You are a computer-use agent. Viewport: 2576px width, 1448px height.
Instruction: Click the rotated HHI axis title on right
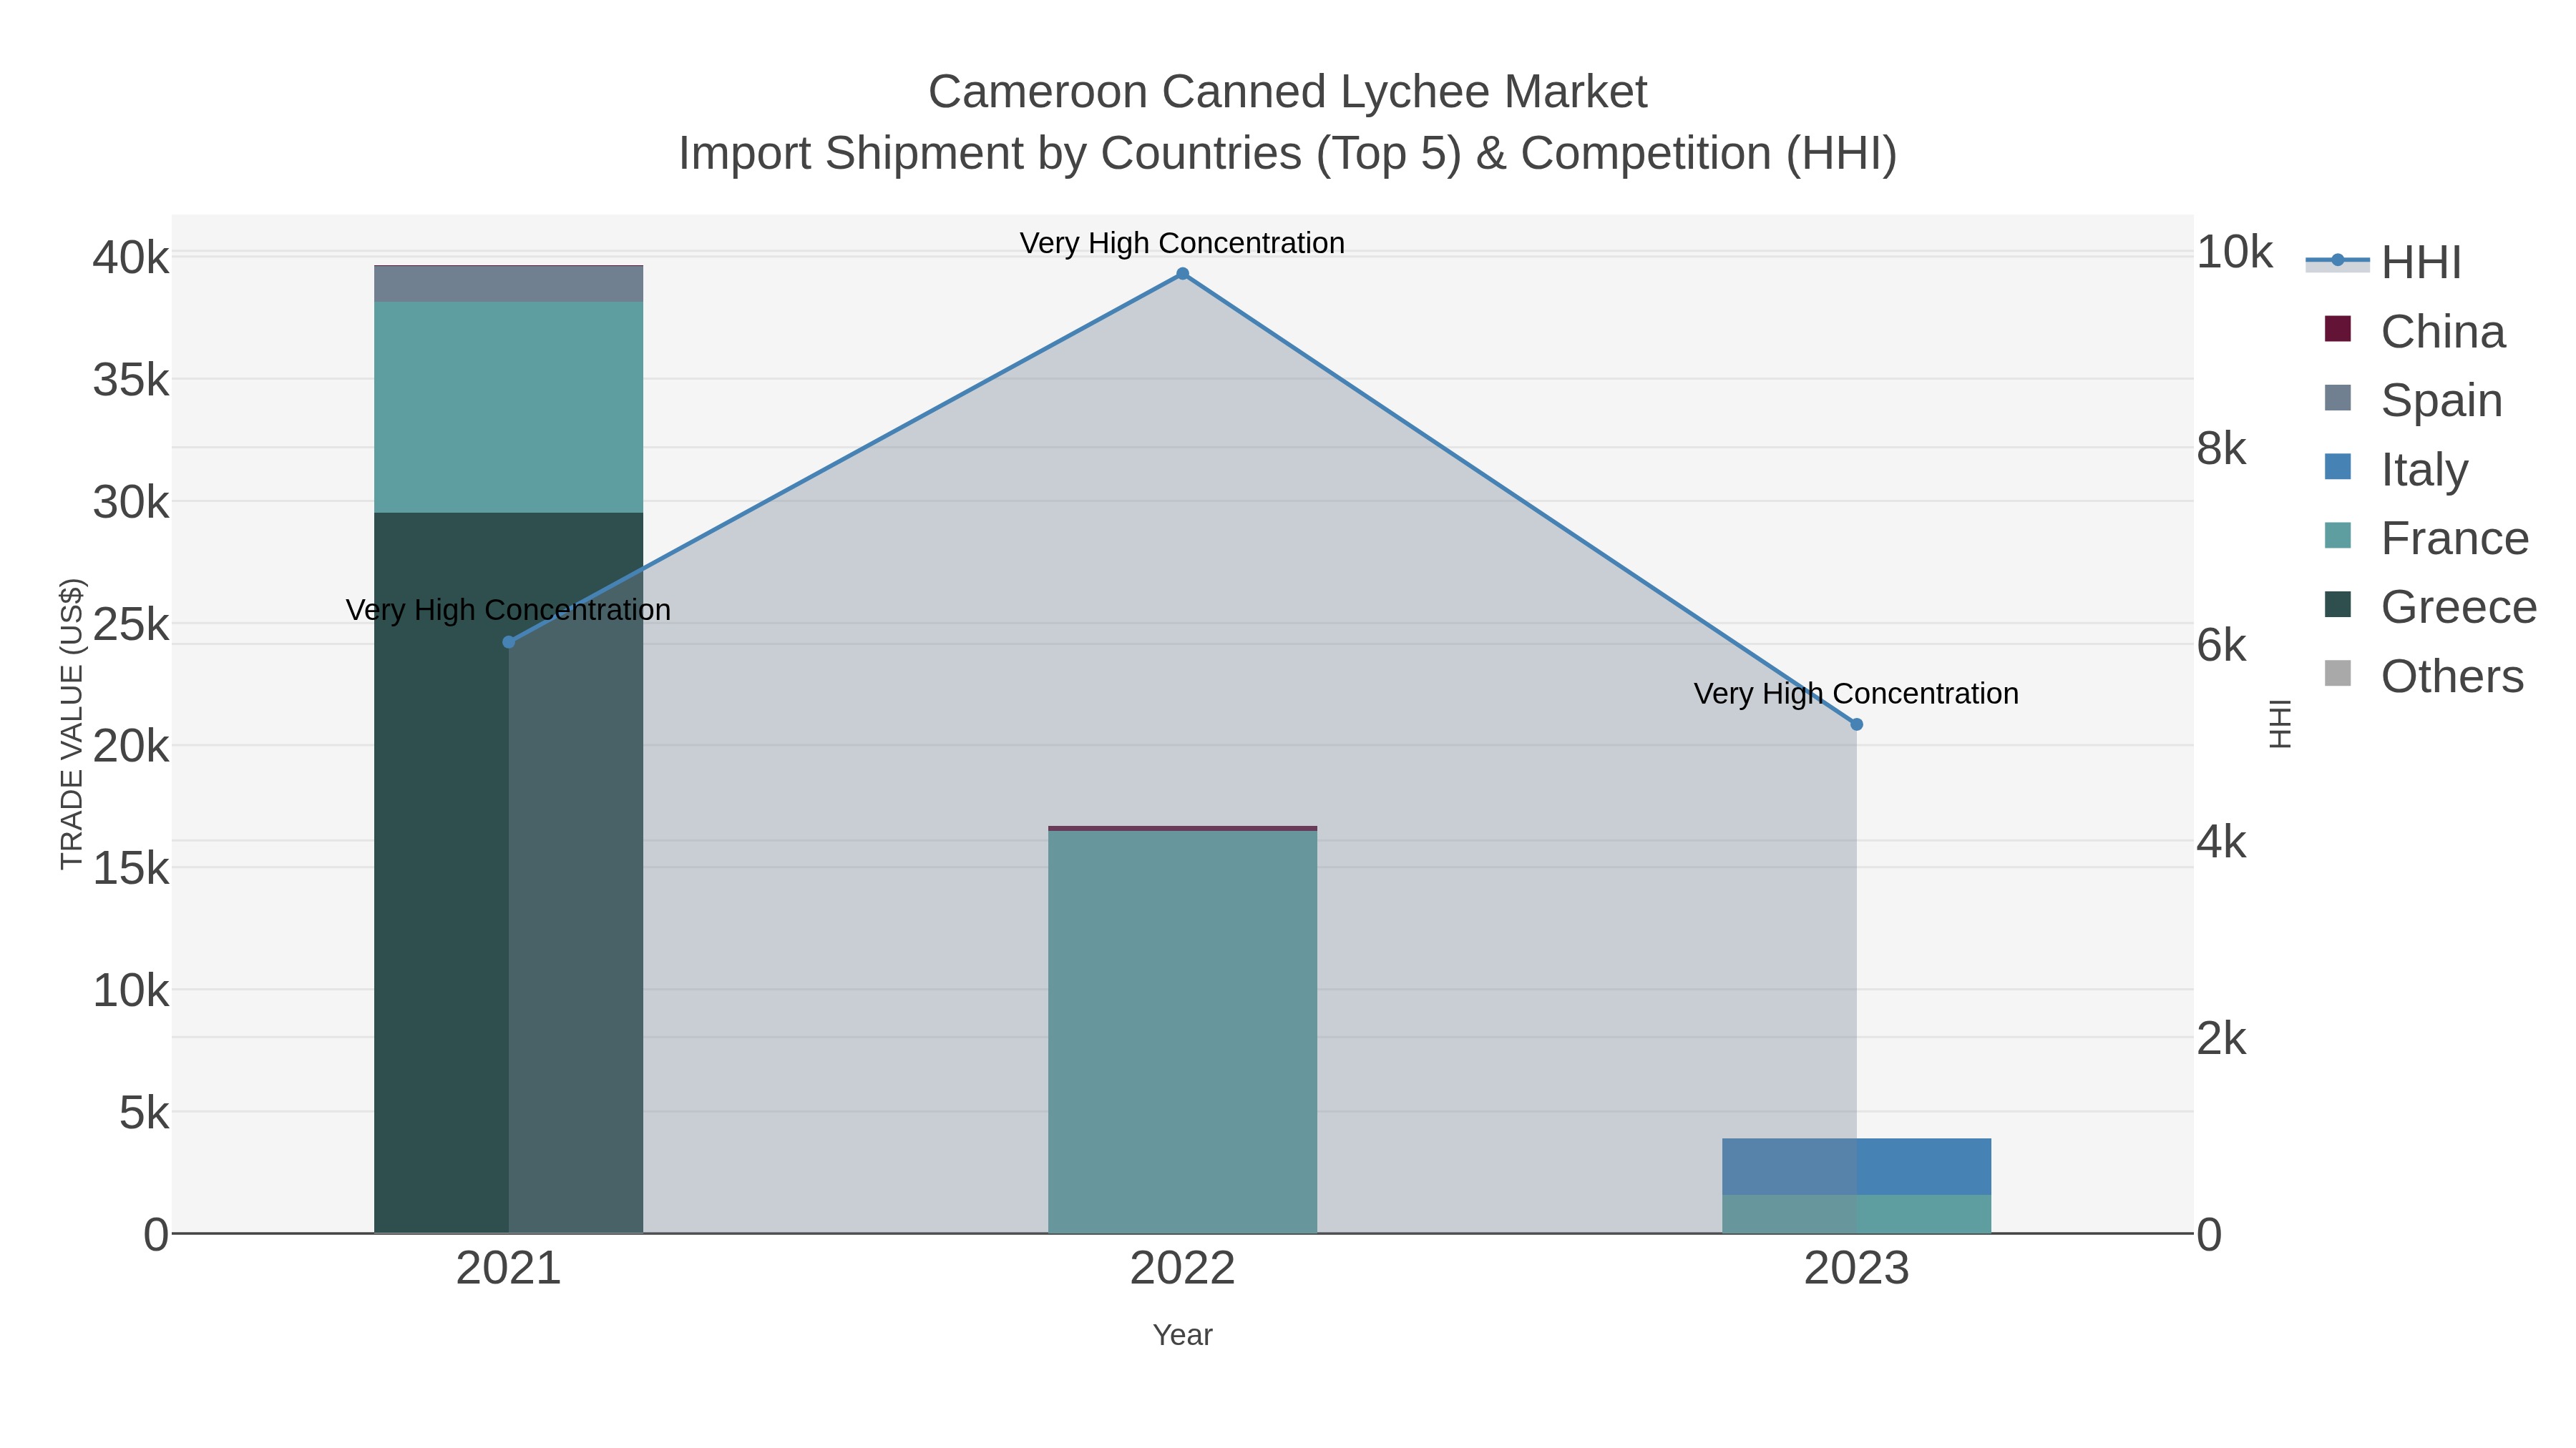pos(2280,724)
